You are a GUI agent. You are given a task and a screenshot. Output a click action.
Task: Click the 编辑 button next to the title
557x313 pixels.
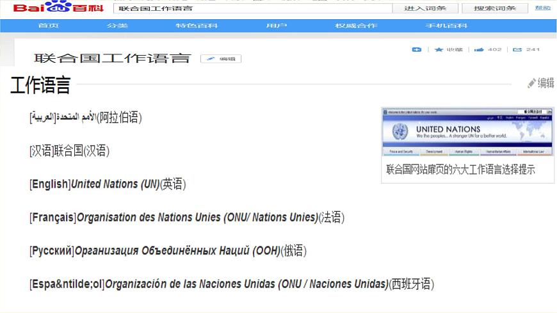click(221, 59)
